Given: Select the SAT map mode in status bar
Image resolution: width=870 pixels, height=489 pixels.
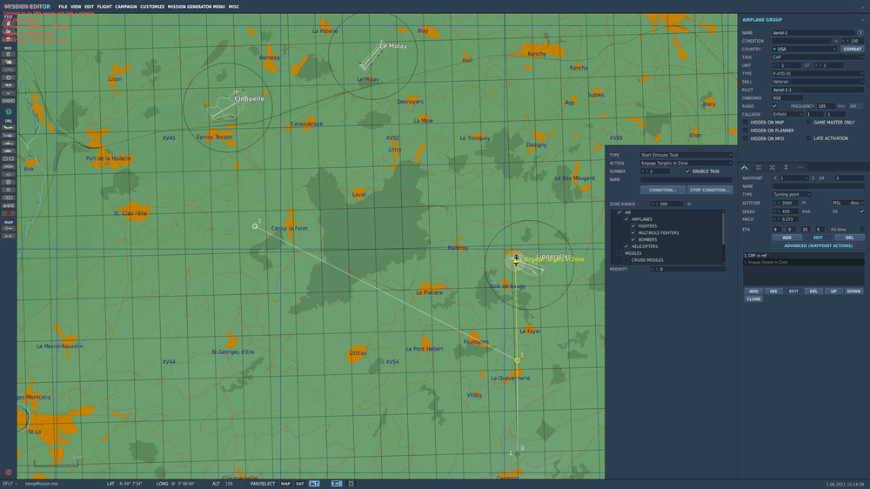Looking at the screenshot, I should [300, 484].
